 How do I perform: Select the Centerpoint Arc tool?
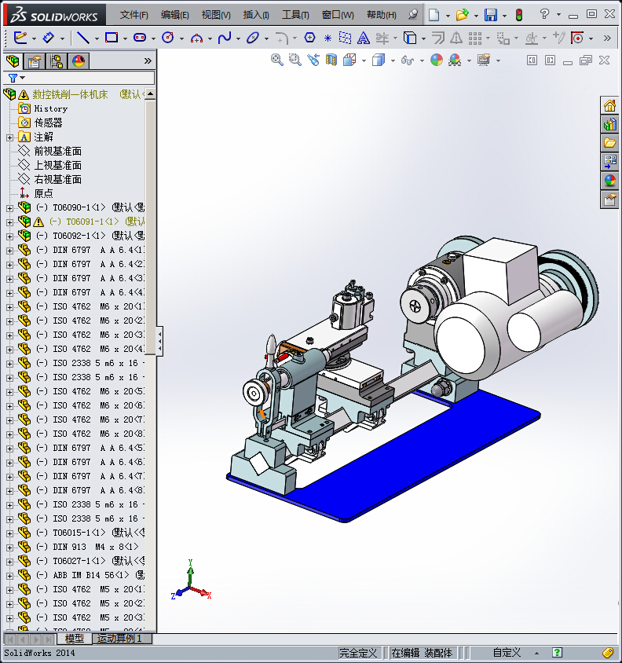tap(196, 38)
